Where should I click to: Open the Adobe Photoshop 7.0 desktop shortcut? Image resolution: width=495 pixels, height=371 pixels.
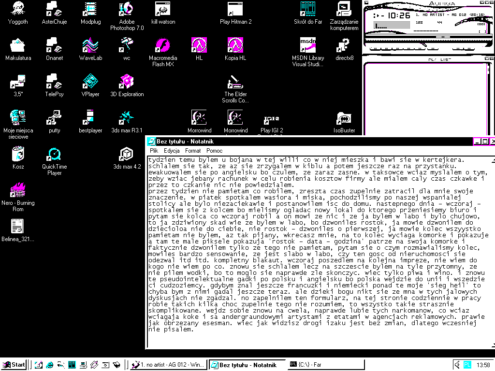127,9
